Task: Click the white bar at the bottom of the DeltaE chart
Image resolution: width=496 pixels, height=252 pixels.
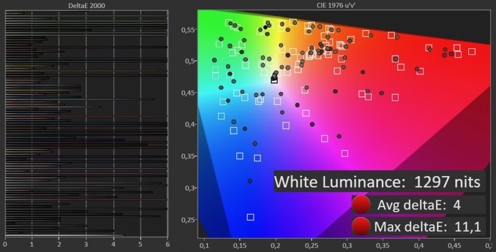Action: (65, 236)
